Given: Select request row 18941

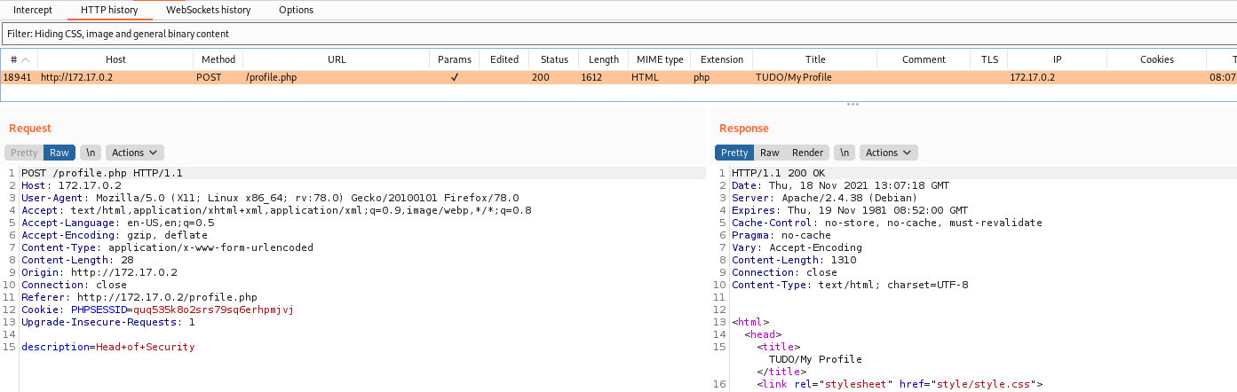Looking at the screenshot, I should (x=618, y=77).
